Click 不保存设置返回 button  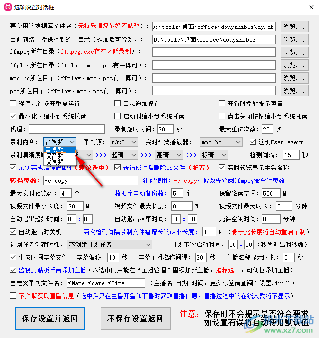click(x=136, y=319)
